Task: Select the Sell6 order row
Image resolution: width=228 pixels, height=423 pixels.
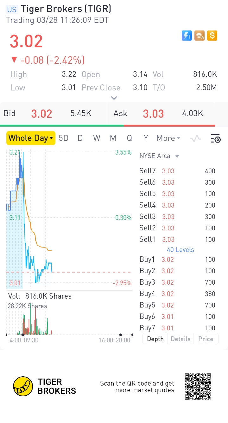Action: tap(177, 182)
